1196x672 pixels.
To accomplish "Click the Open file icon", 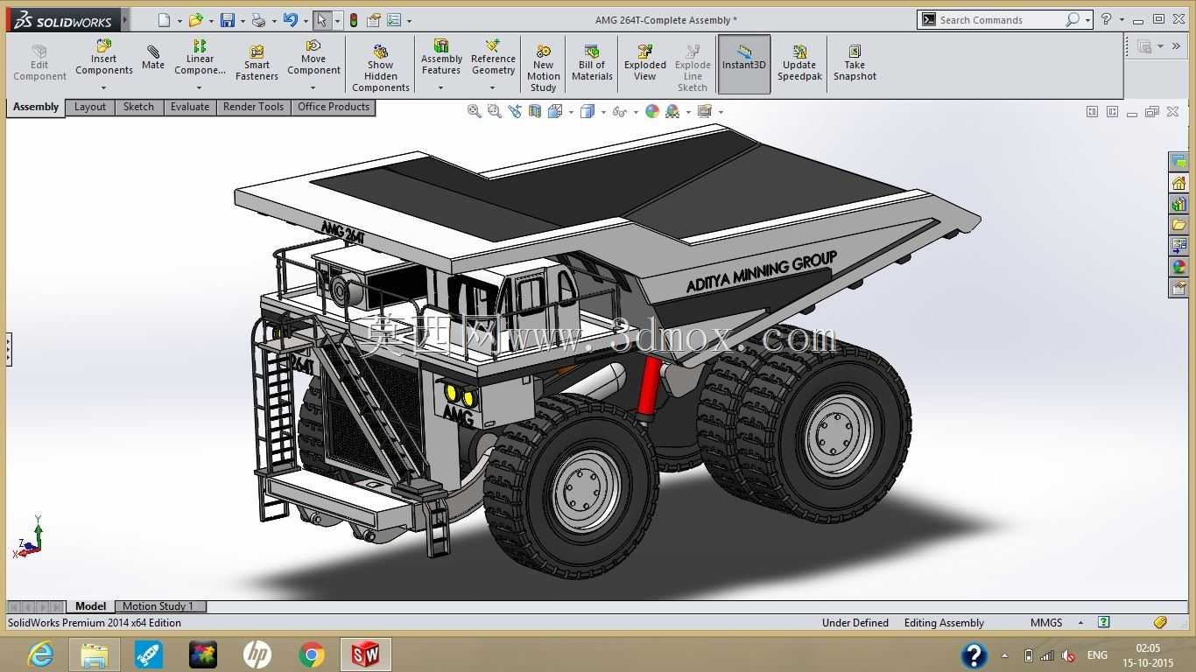I will pos(195,20).
